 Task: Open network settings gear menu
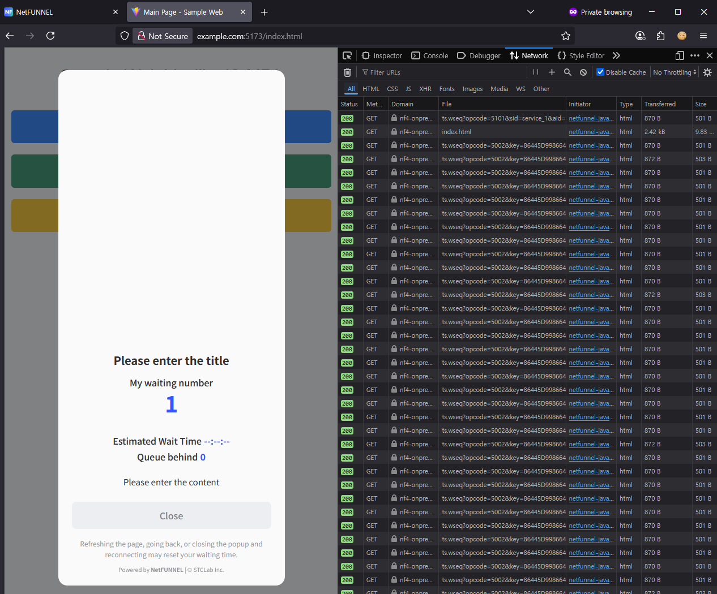[707, 72]
